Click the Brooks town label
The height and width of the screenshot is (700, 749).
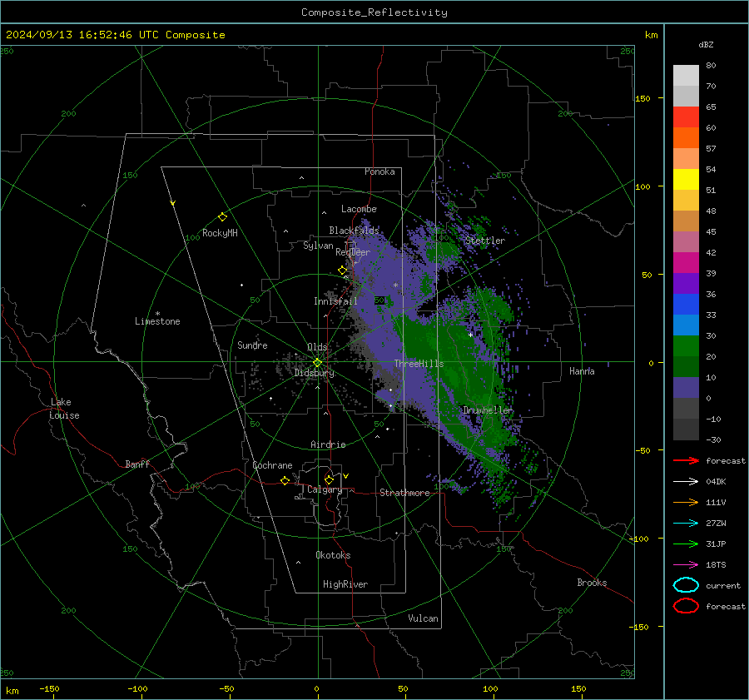(x=592, y=583)
